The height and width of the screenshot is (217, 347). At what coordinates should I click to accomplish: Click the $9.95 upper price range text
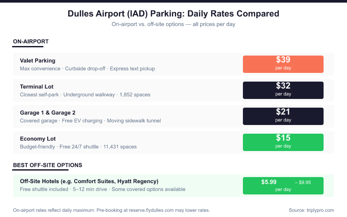pyautogui.click(x=303, y=182)
